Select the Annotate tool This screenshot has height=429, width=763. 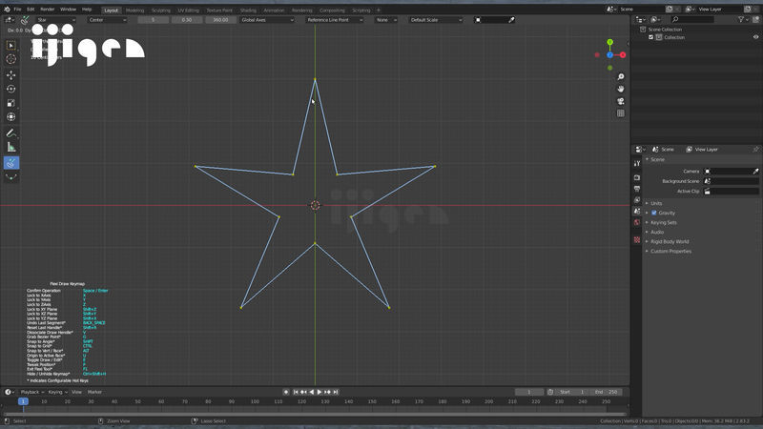click(x=11, y=133)
